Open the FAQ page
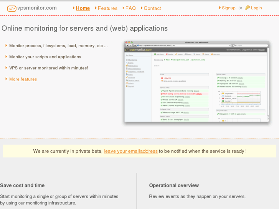Viewport: 279px width, 209px height. coord(130,8)
